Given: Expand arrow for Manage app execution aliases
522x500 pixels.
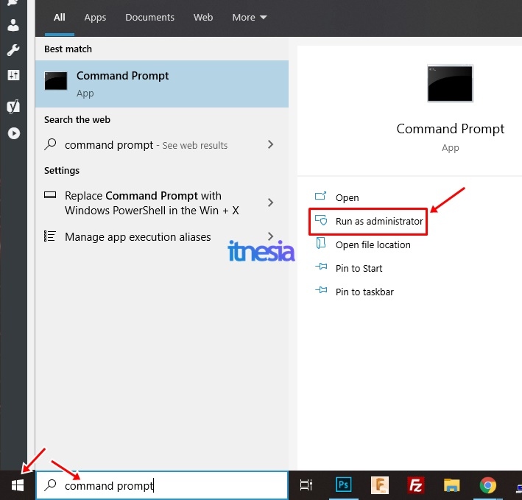Looking at the screenshot, I should (270, 236).
